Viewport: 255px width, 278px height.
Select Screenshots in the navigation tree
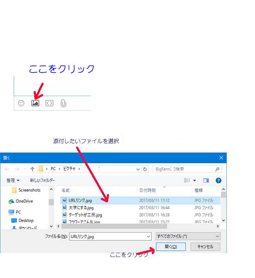coord(29,190)
